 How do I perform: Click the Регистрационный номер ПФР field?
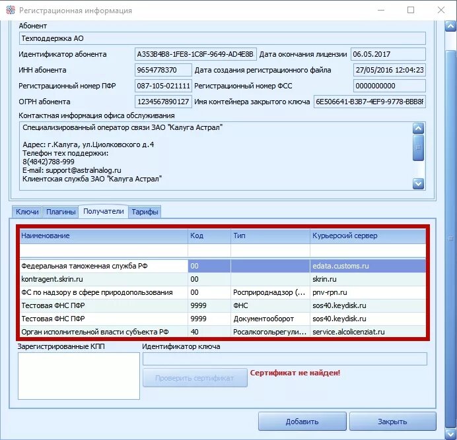(163, 86)
